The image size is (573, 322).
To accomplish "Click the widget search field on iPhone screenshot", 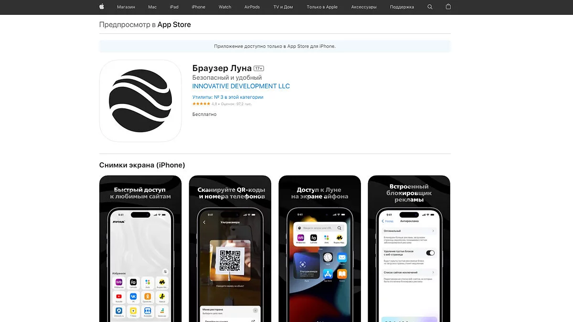I will tap(319, 228).
